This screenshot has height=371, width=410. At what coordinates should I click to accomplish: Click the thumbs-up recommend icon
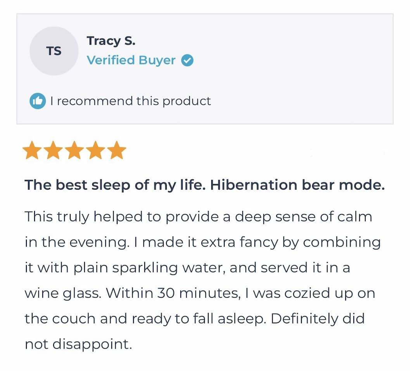(x=38, y=101)
